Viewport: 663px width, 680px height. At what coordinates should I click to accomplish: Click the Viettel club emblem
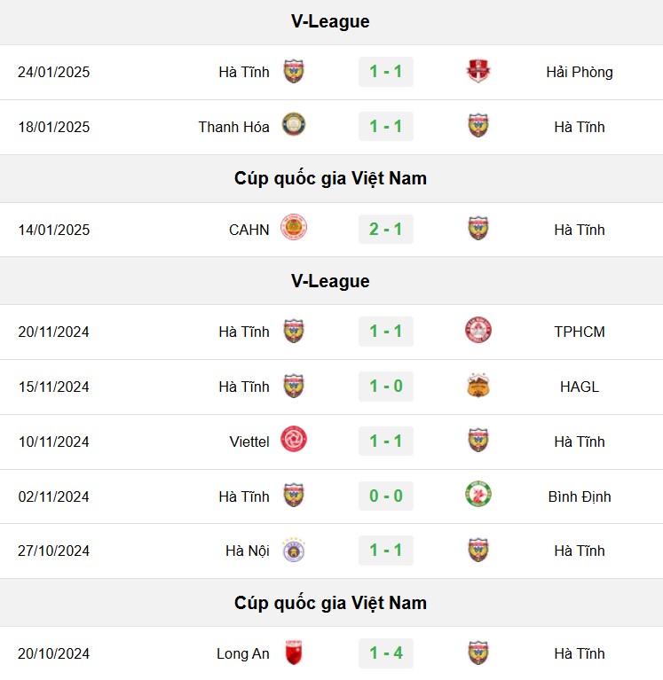click(x=294, y=440)
